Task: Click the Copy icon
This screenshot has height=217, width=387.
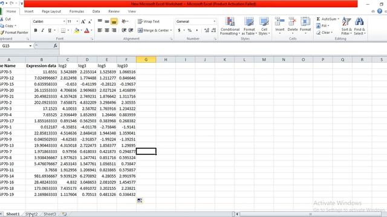Action: click(x=2, y=25)
